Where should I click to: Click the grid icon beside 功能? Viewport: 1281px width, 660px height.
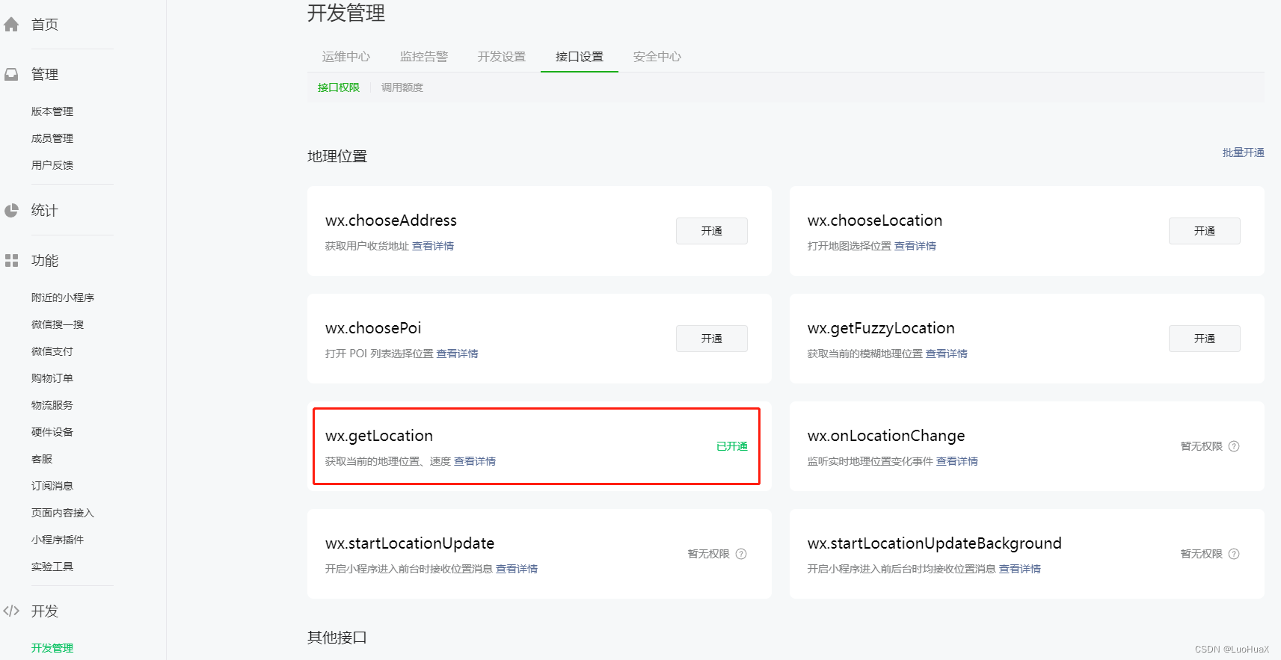(x=11, y=261)
